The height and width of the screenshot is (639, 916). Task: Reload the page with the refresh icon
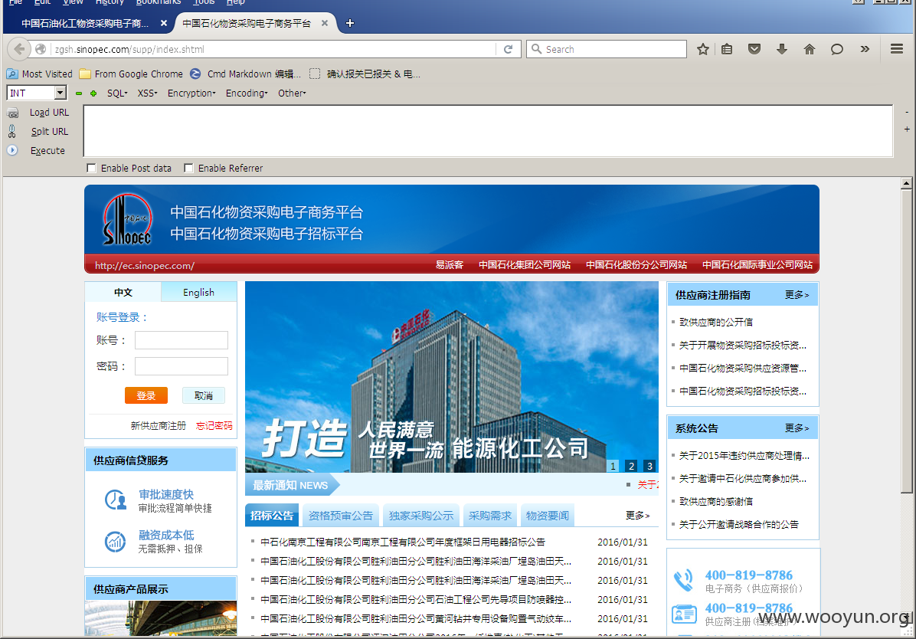coord(509,49)
